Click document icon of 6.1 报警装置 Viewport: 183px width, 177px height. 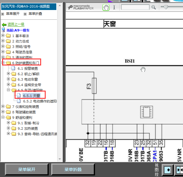(x=13, y=68)
